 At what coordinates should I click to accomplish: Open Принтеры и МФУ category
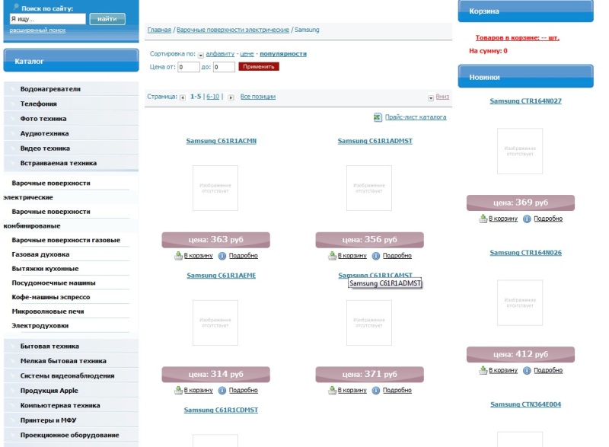71,420
